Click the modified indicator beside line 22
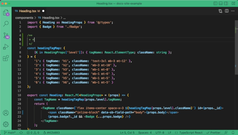Screen dimensions: 238x135 point(23,112)
